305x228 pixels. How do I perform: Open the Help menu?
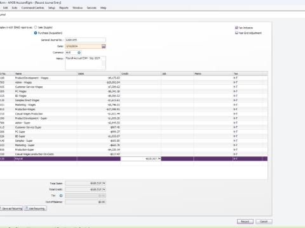pyautogui.click(x=104, y=8)
